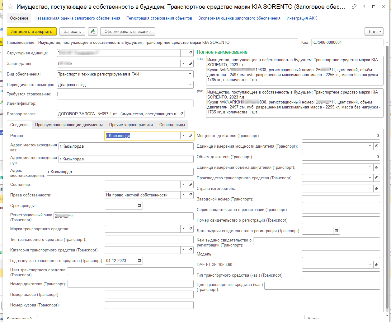Expand DAF FT XF 105.460 dropdown arrow
The width and height of the screenshot is (391, 322).
[x=370, y=264]
